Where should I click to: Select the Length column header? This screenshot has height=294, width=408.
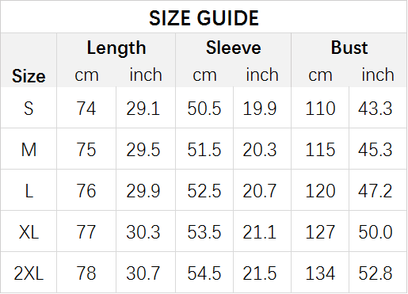click(116, 48)
